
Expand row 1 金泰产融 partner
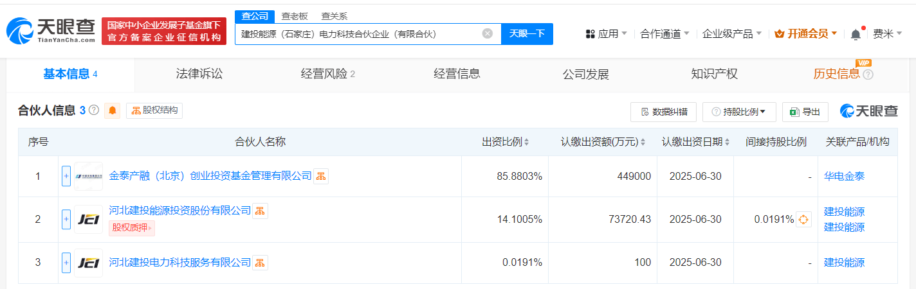[x=66, y=176]
